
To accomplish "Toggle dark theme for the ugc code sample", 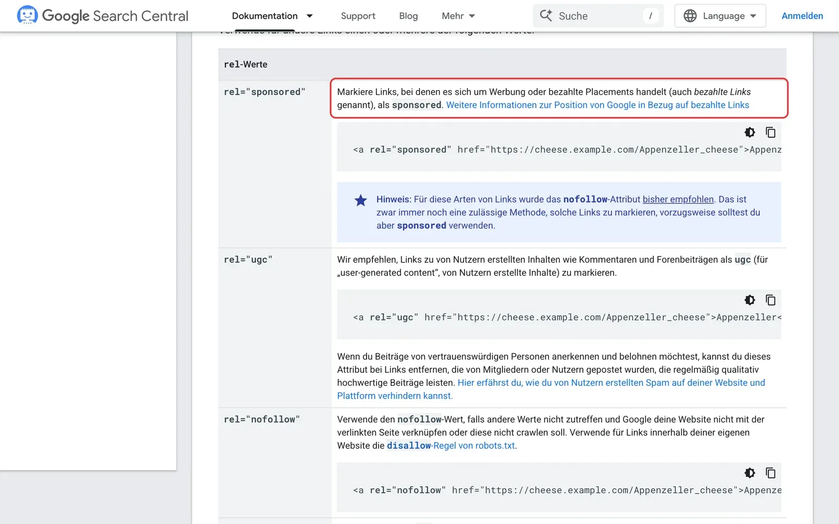I will click(x=750, y=300).
